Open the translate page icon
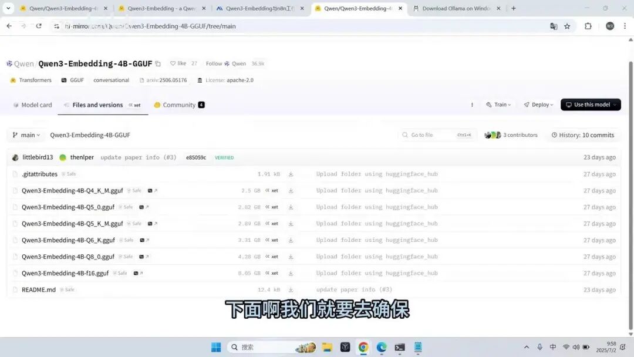This screenshot has height=357, width=634. (x=554, y=26)
